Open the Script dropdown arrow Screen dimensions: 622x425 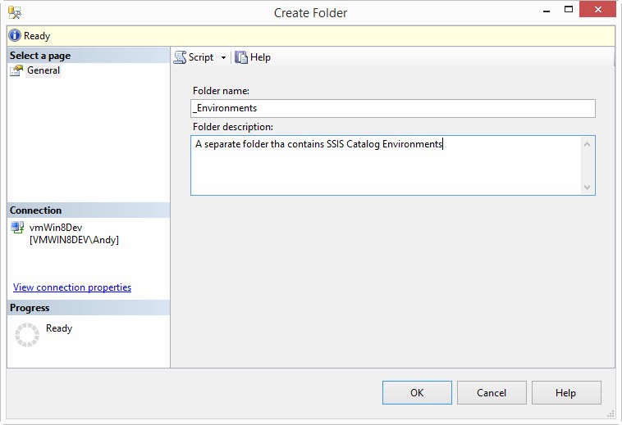(x=223, y=58)
